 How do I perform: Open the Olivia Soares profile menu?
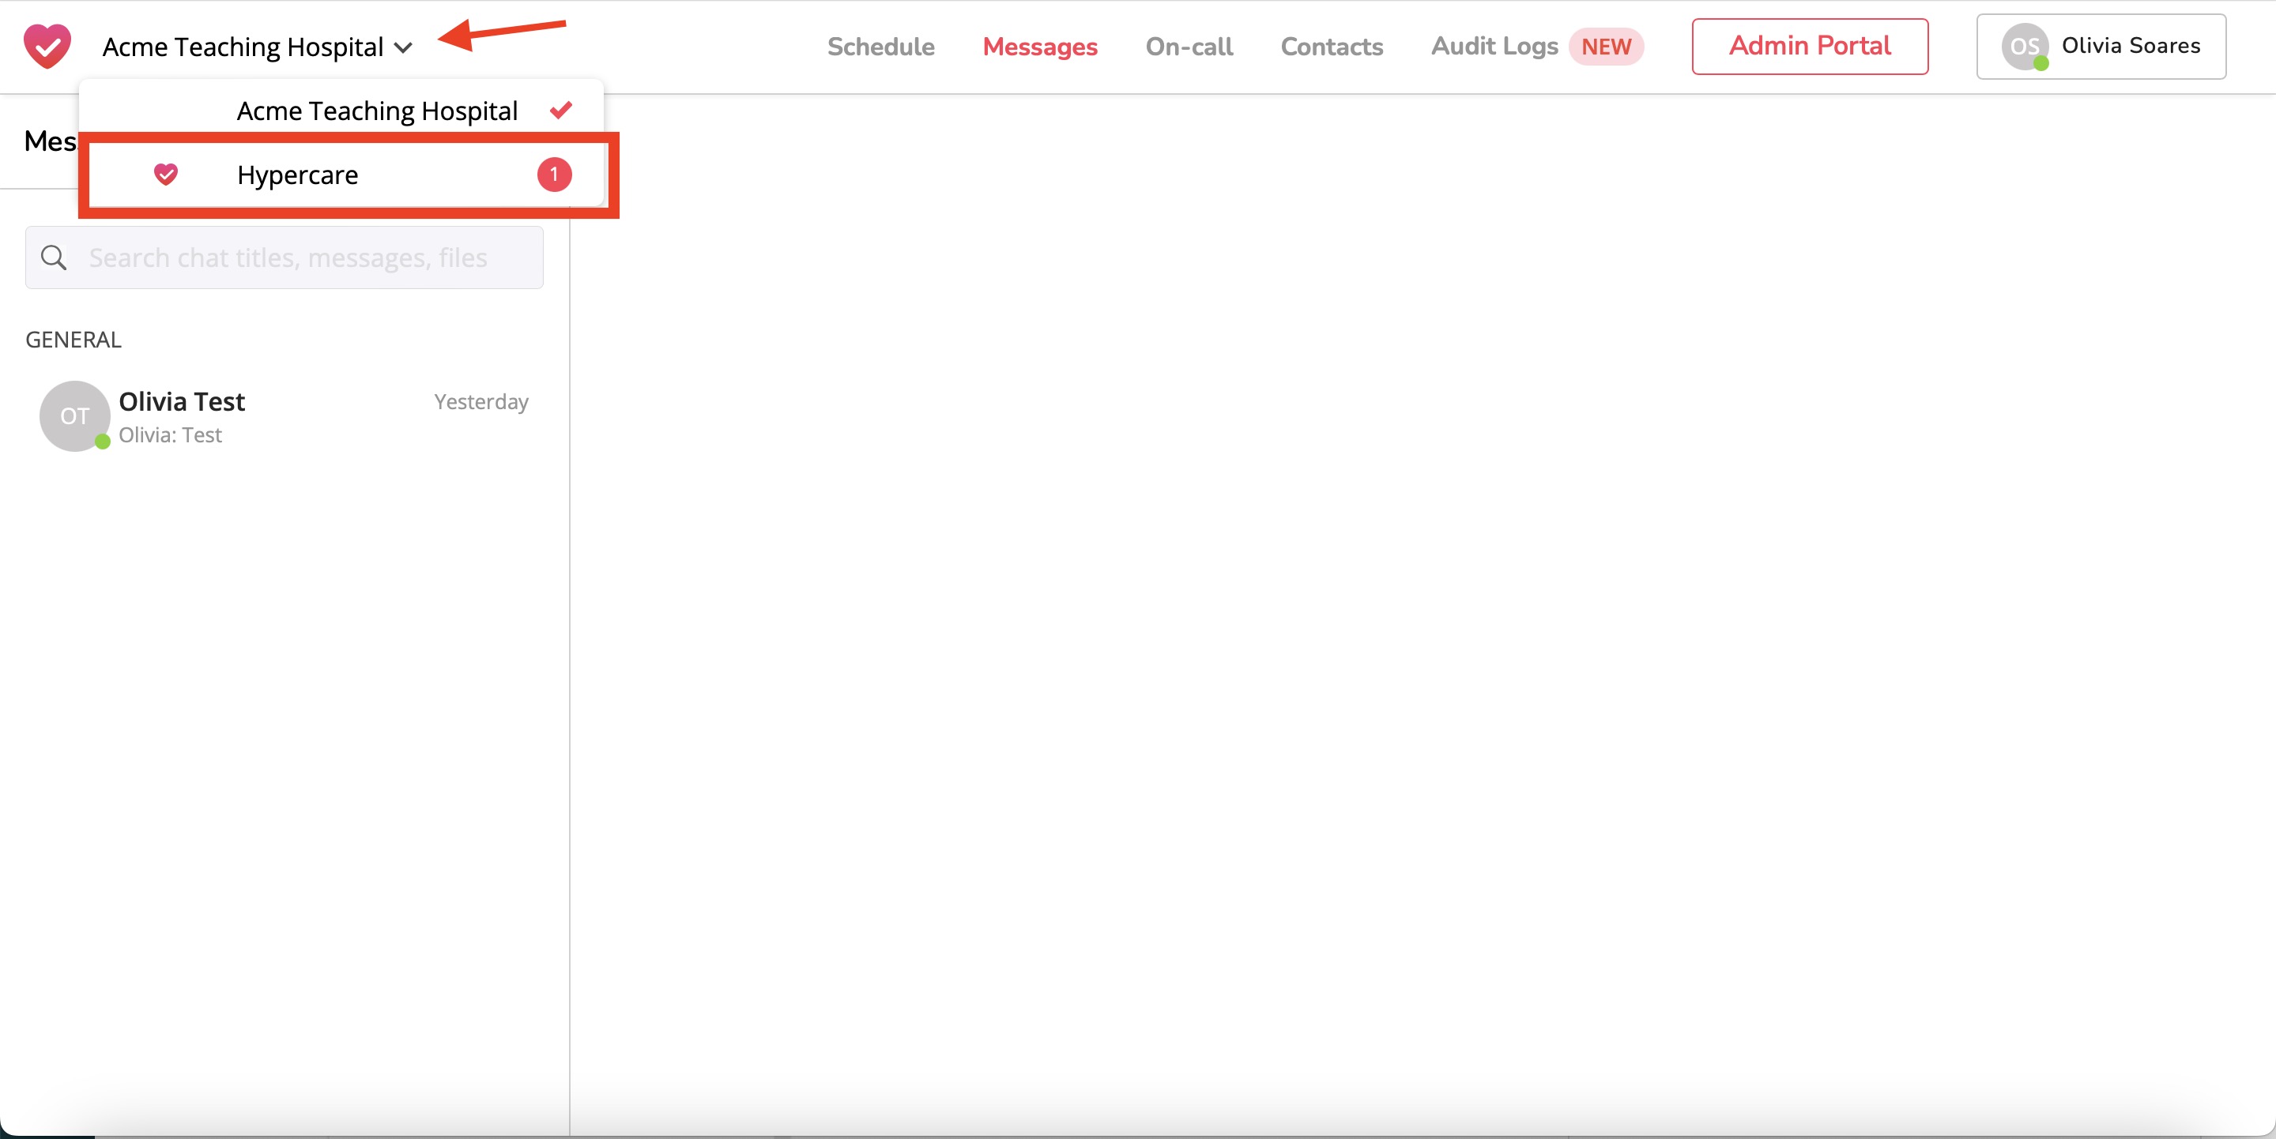click(x=2101, y=47)
